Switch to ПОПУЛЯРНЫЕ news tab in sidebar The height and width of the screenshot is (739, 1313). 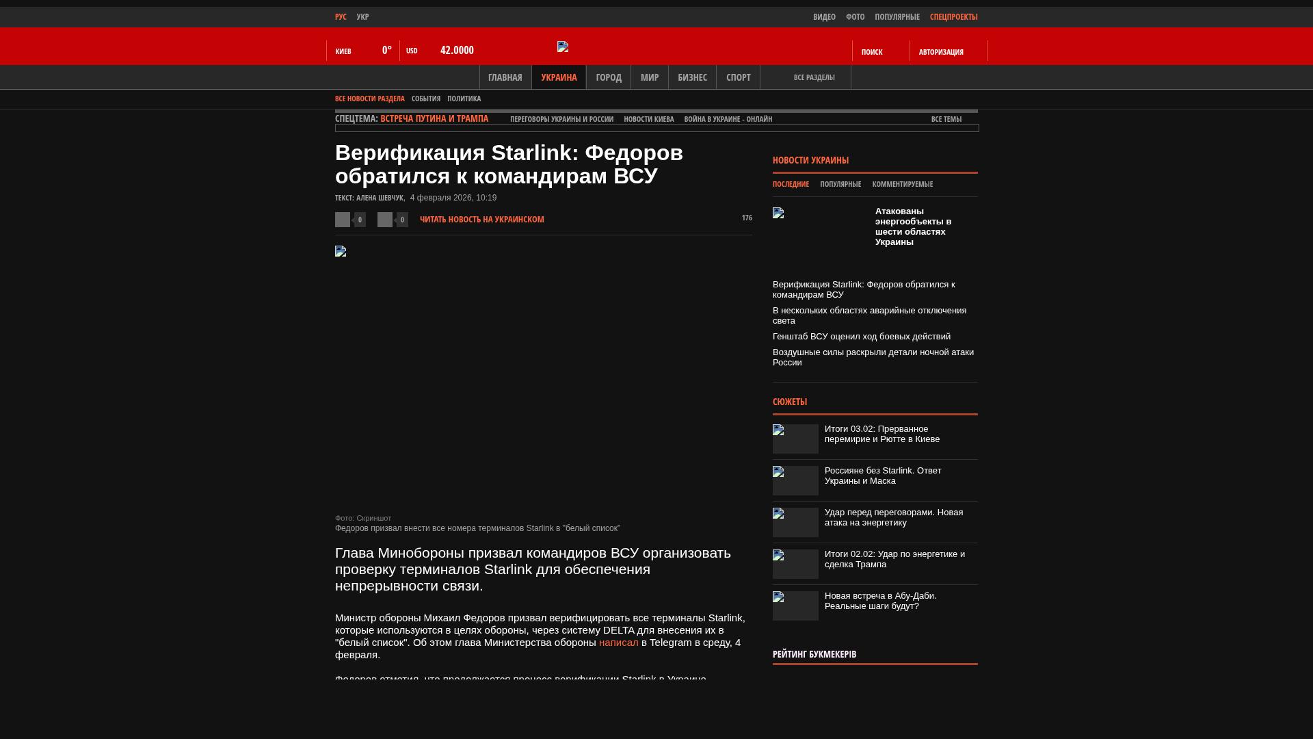[x=840, y=184]
